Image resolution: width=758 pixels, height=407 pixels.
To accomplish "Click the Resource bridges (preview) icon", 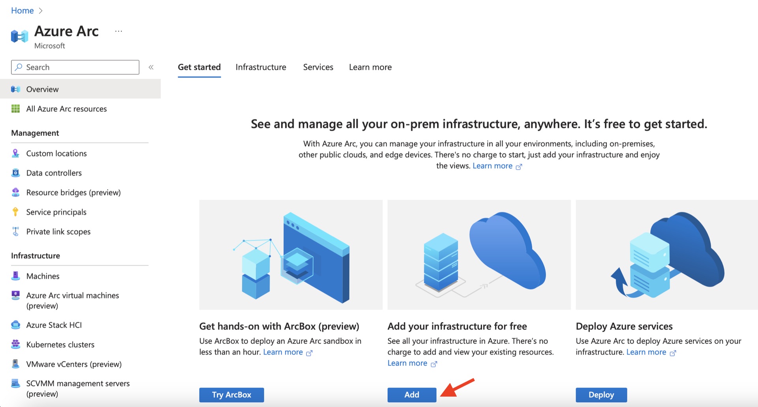I will pyautogui.click(x=16, y=192).
